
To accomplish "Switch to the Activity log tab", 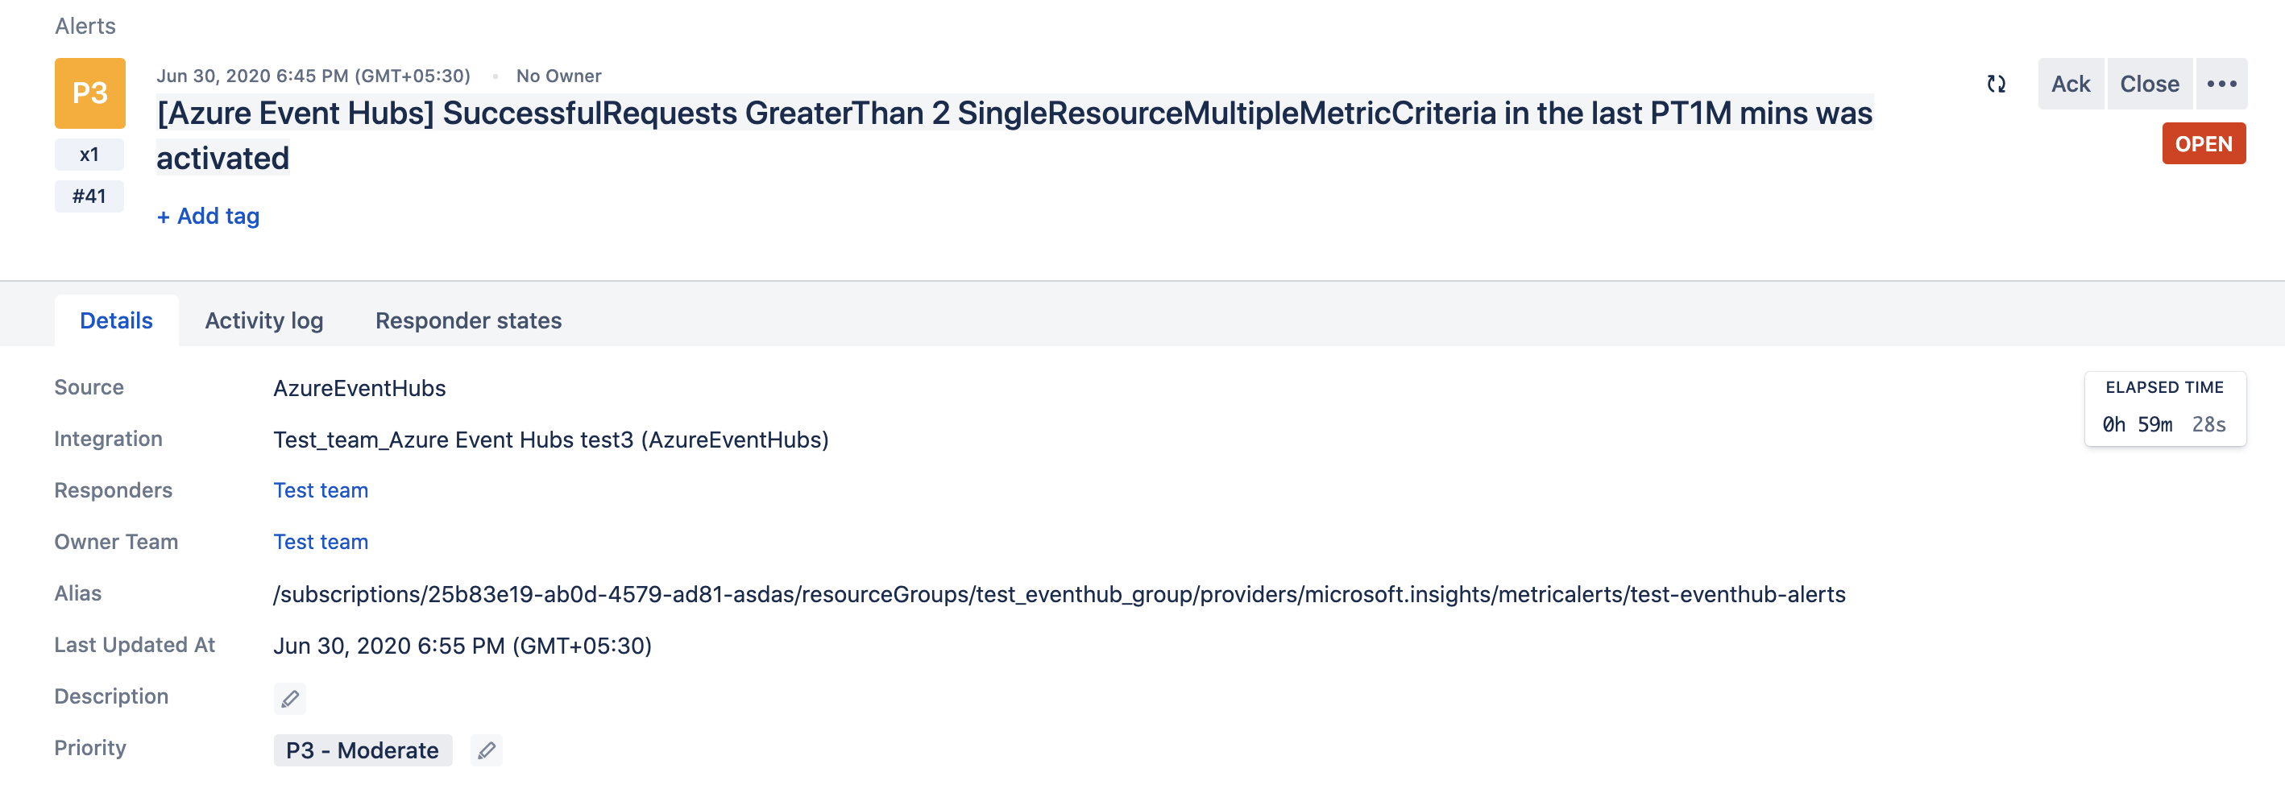I will (x=263, y=320).
